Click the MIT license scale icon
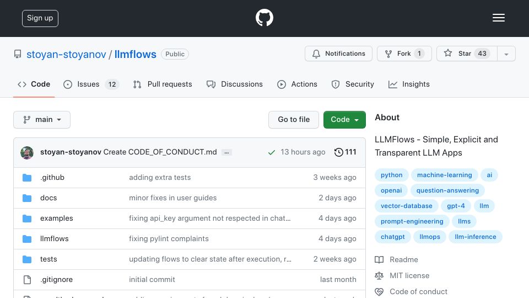 pyautogui.click(x=379, y=276)
